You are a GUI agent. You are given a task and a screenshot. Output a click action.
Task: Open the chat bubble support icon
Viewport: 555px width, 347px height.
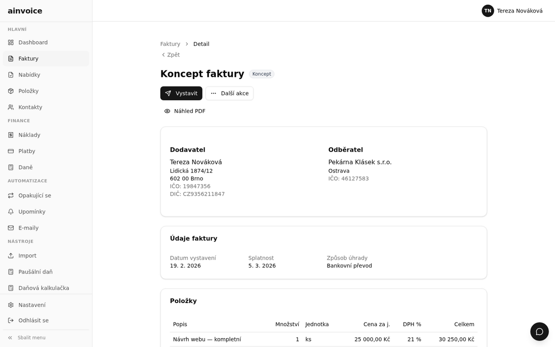539,332
